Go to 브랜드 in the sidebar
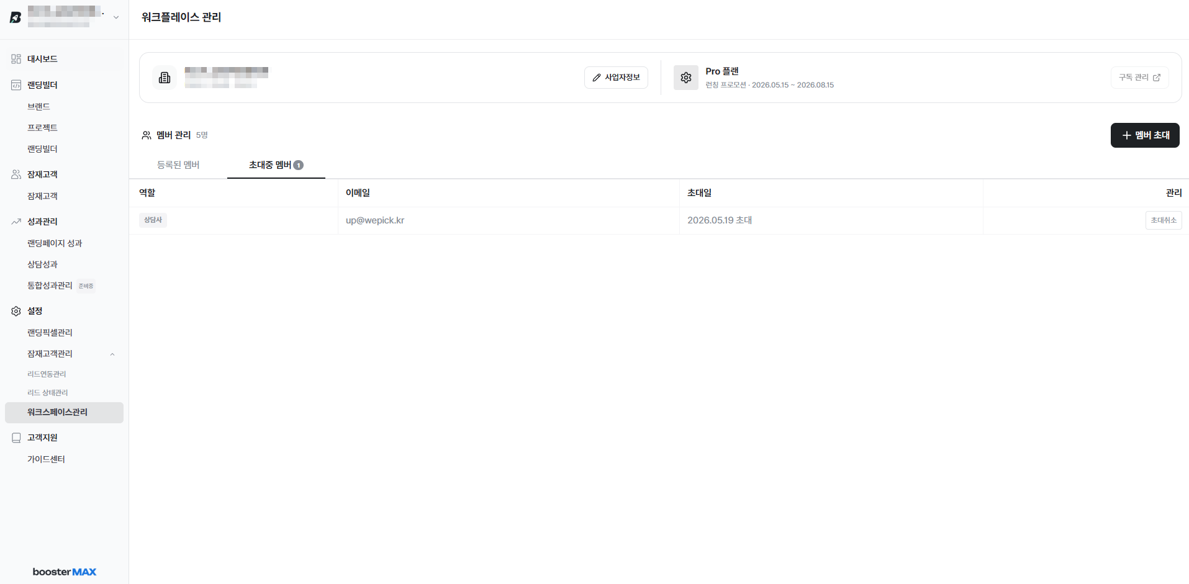This screenshot has height=584, width=1189. coord(38,107)
